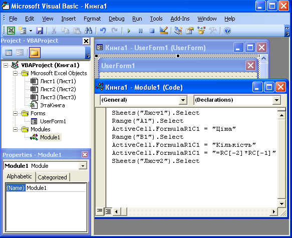The width and height of the screenshot is (292, 238).
Task: Open the Tools menu
Action: click(x=156, y=19)
